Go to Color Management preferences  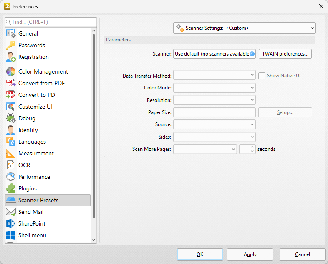pos(43,71)
